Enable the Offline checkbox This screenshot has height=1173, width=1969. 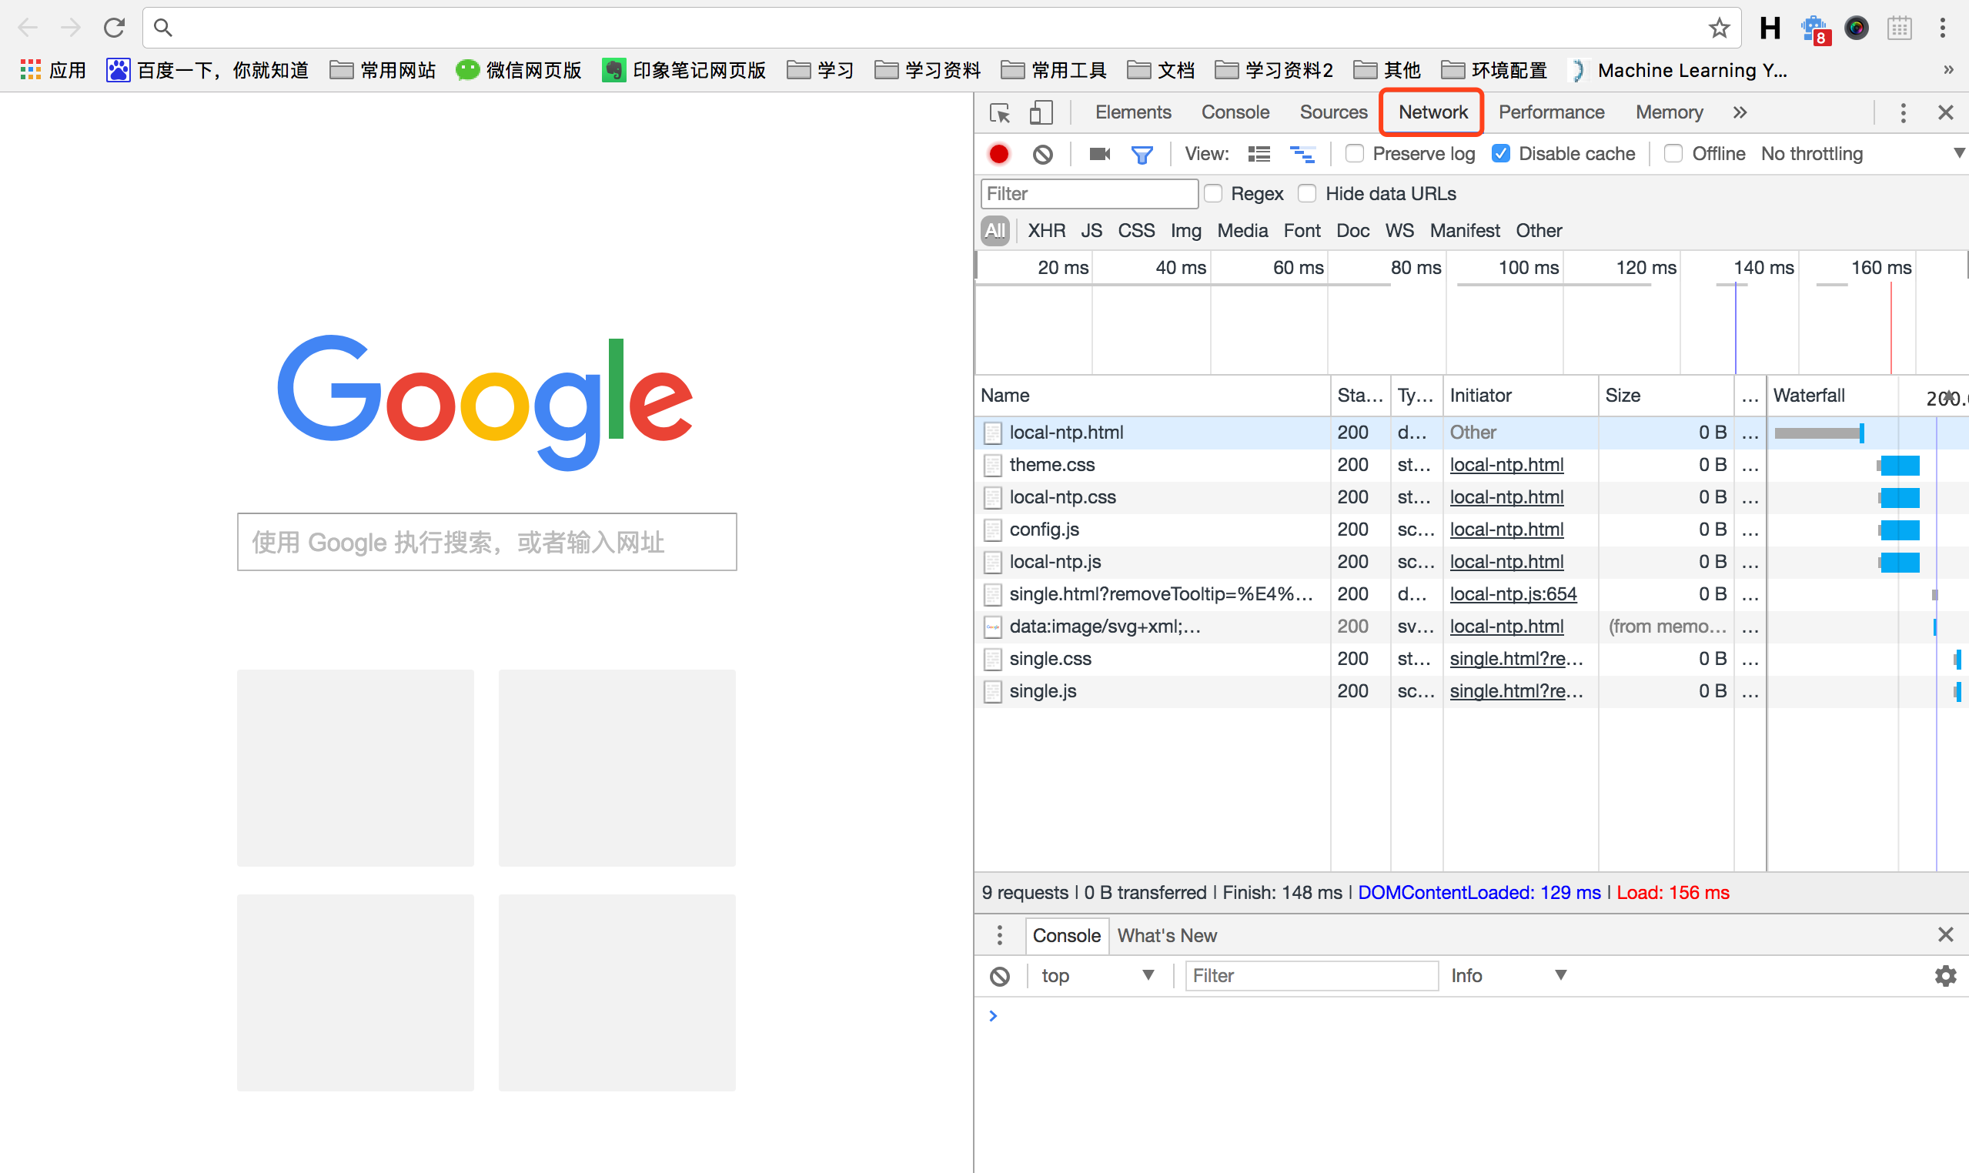pos(1673,153)
